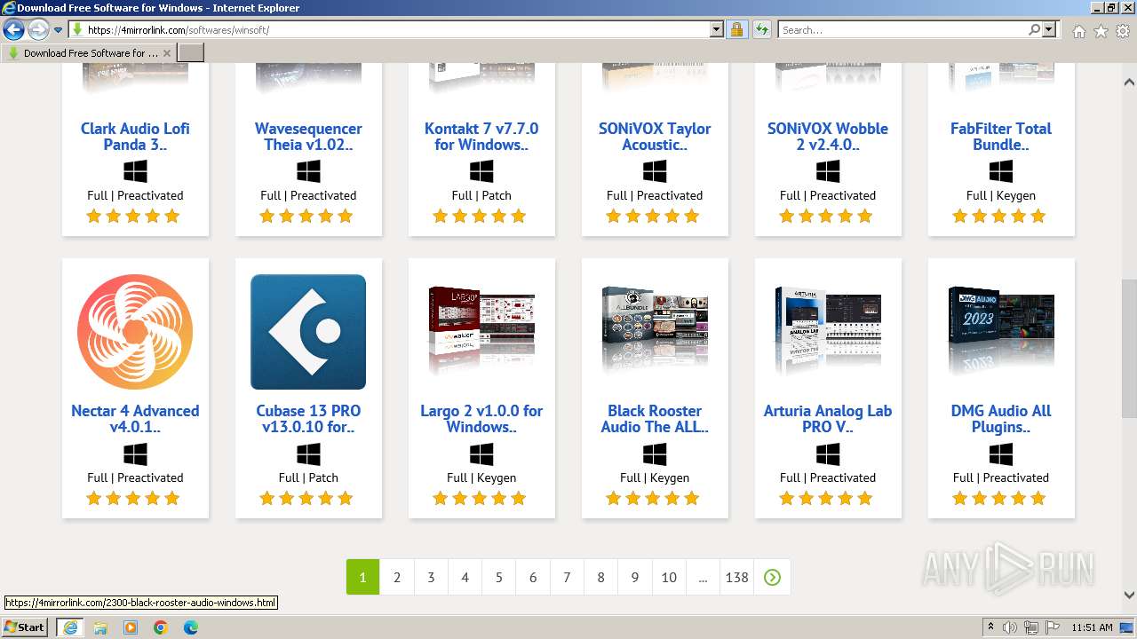Open Wavesequencer Theia v1.02 link
The height and width of the screenshot is (639, 1137).
point(308,137)
